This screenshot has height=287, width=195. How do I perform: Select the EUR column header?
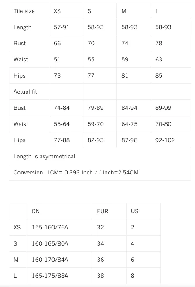click(x=103, y=211)
